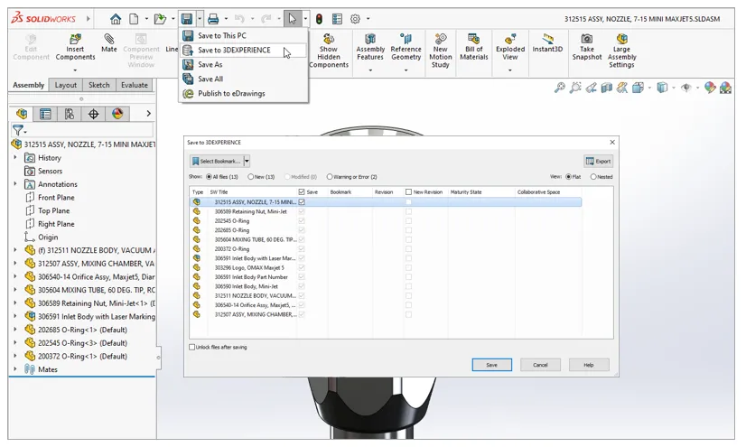This screenshot has height=447, width=746.
Task: Open the Options gear icon
Action: coord(355,19)
